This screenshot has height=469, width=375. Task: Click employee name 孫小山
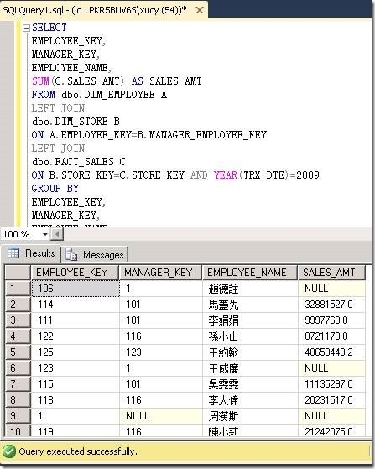tap(250, 336)
